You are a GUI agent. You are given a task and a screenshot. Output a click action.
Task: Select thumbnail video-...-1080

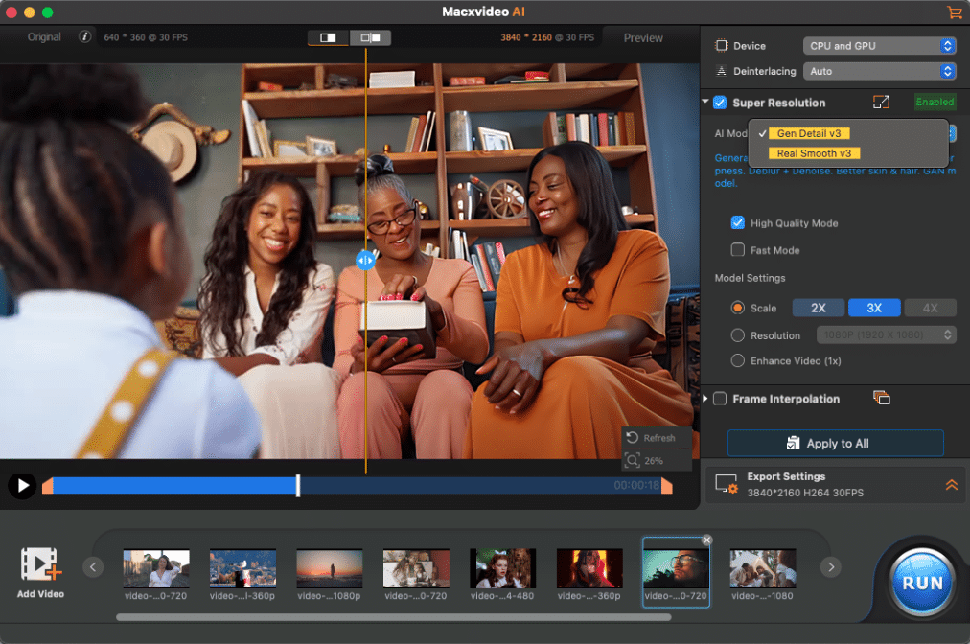coord(763,568)
